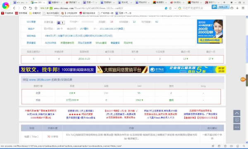Open a new tab with the plus button
The width and height of the screenshot is (248, 149).
224,2
